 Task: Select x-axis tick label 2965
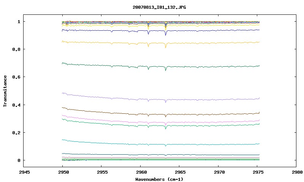click(x=180, y=172)
